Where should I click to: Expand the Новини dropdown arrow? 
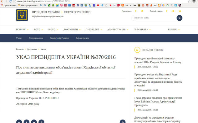coord(28,29)
